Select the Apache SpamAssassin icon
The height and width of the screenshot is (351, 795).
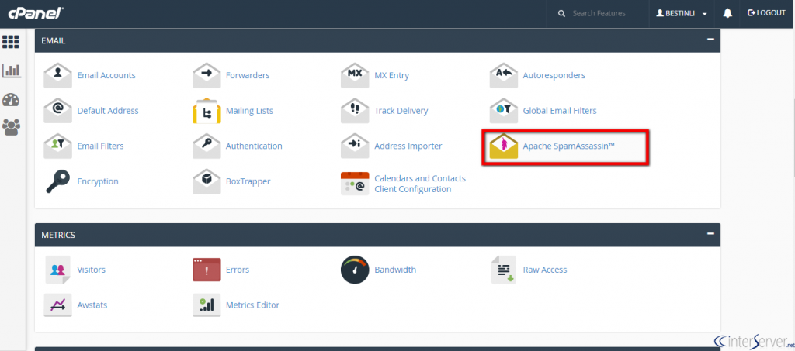point(503,146)
